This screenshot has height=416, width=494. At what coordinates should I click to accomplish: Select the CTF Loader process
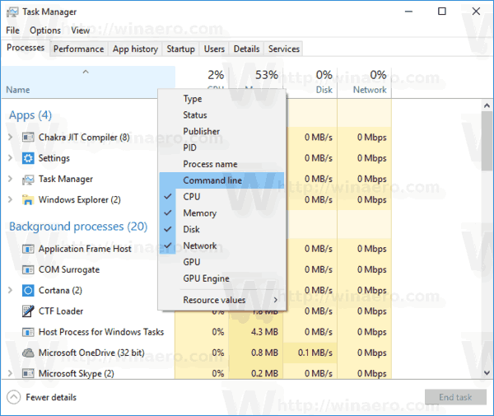click(x=61, y=311)
